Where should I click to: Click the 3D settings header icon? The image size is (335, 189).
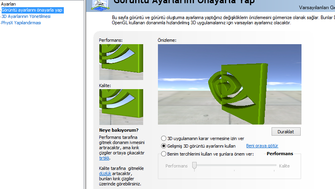pos(100,5)
